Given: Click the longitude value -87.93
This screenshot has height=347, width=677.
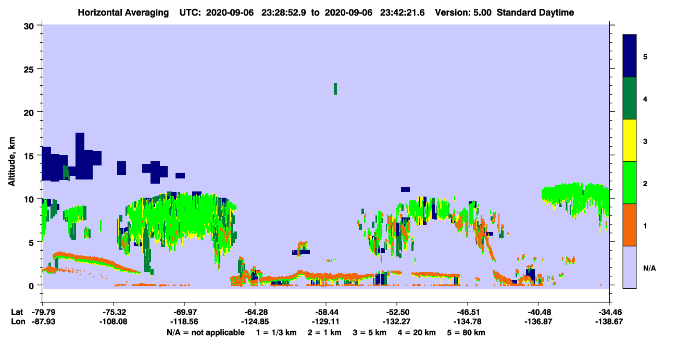Looking at the screenshot, I should 43,322.
